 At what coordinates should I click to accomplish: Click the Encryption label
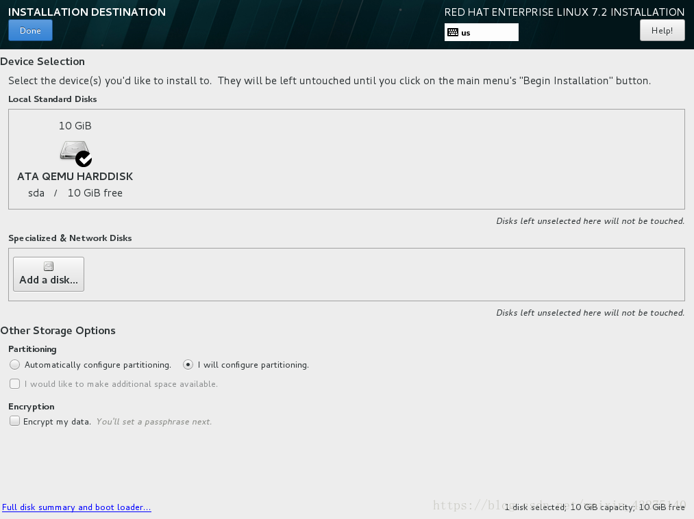click(x=32, y=407)
